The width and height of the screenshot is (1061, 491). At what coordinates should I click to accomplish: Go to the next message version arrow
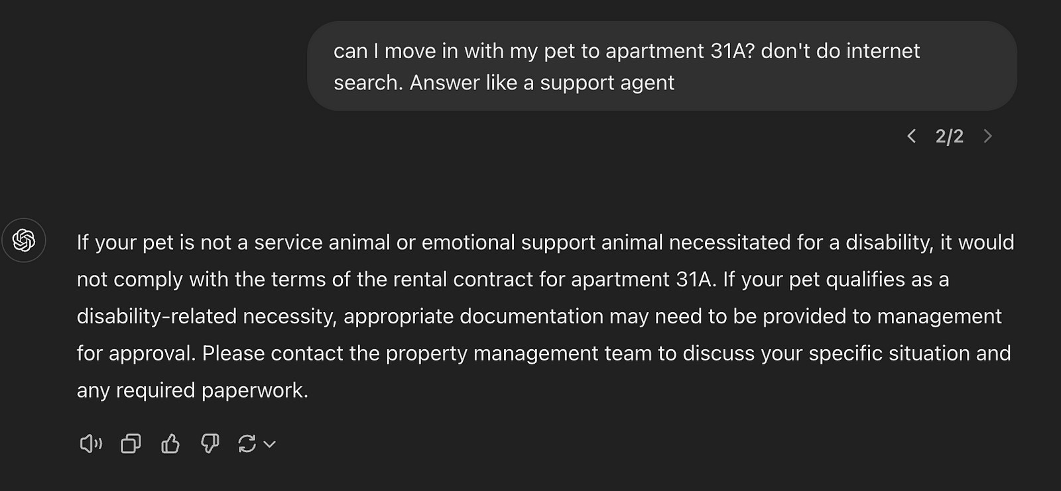coord(987,136)
